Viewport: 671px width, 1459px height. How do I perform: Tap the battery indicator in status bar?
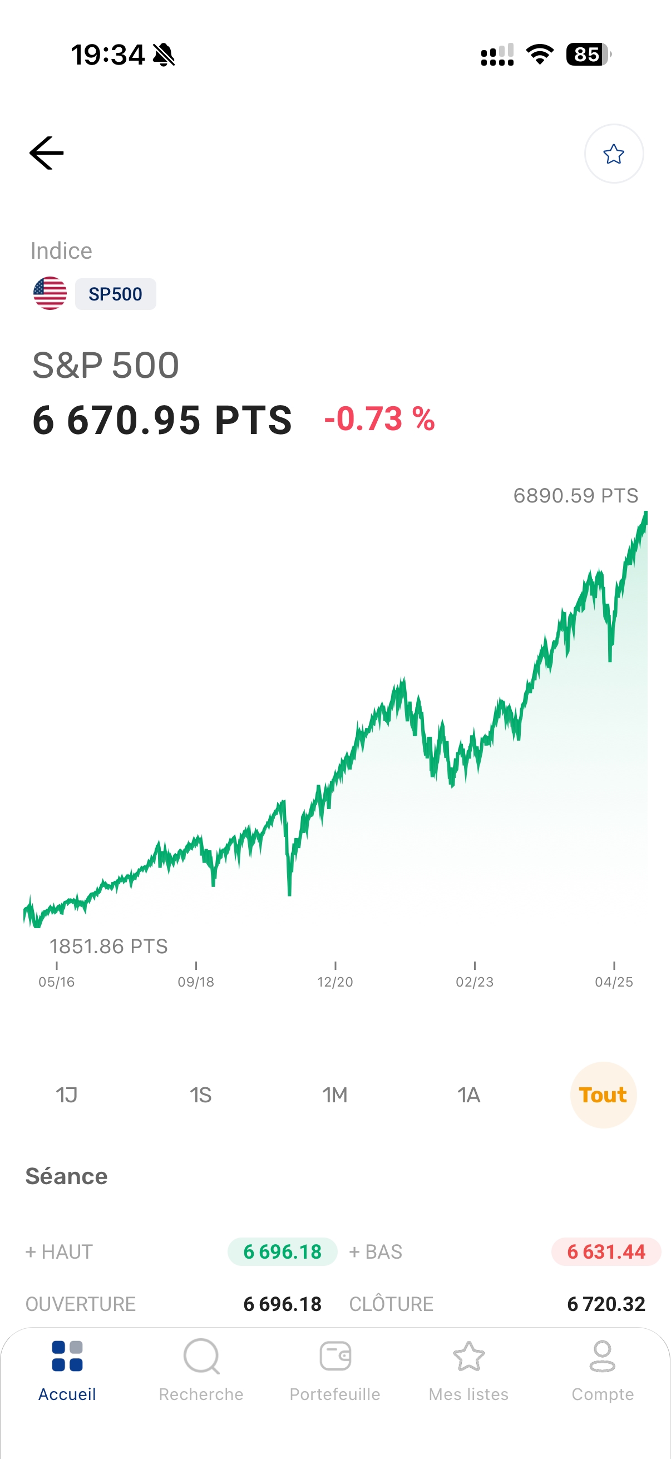click(588, 55)
